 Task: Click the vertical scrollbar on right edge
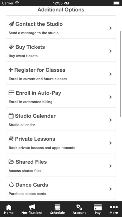[x=121, y=74]
